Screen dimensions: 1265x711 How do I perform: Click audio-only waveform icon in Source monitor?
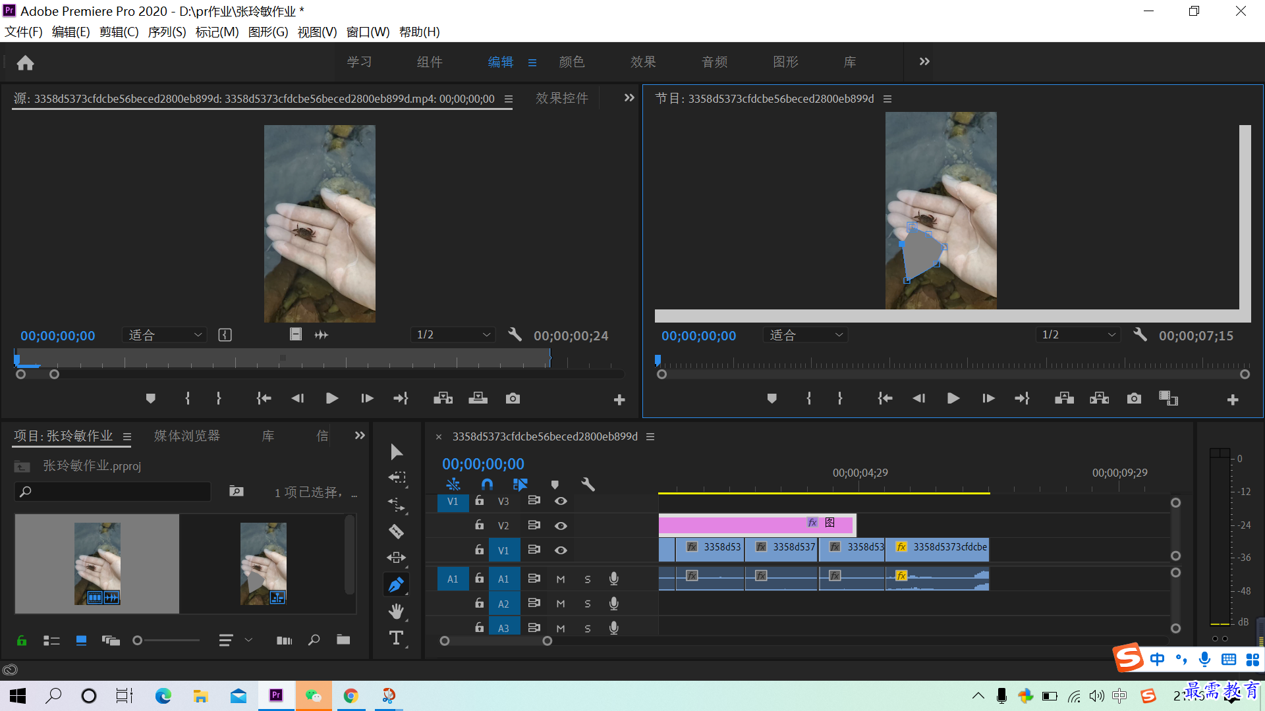[322, 335]
